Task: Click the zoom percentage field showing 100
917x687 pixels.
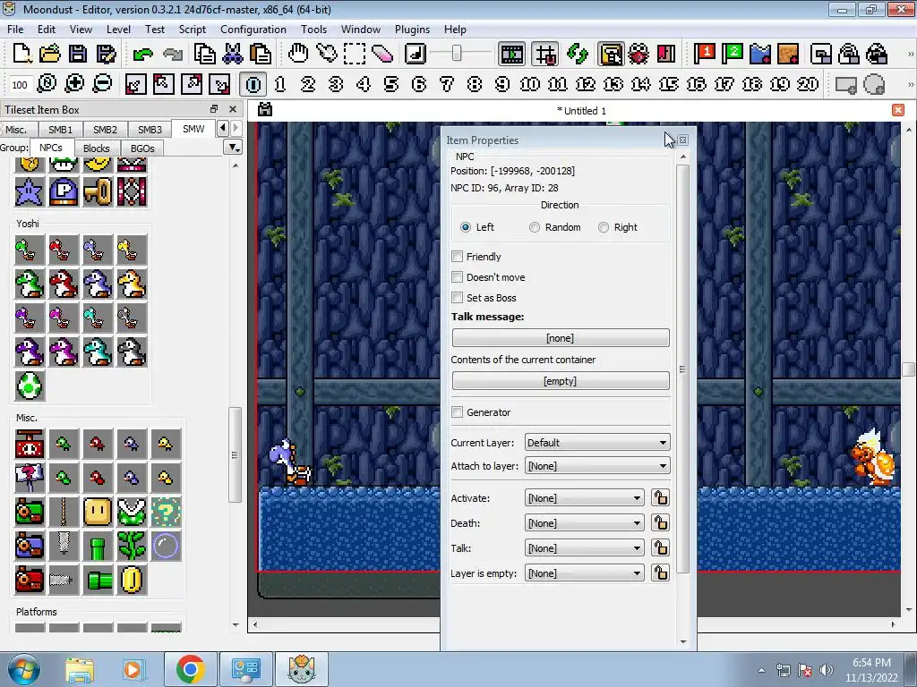Action: pyautogui.click(x=20, y=85)
